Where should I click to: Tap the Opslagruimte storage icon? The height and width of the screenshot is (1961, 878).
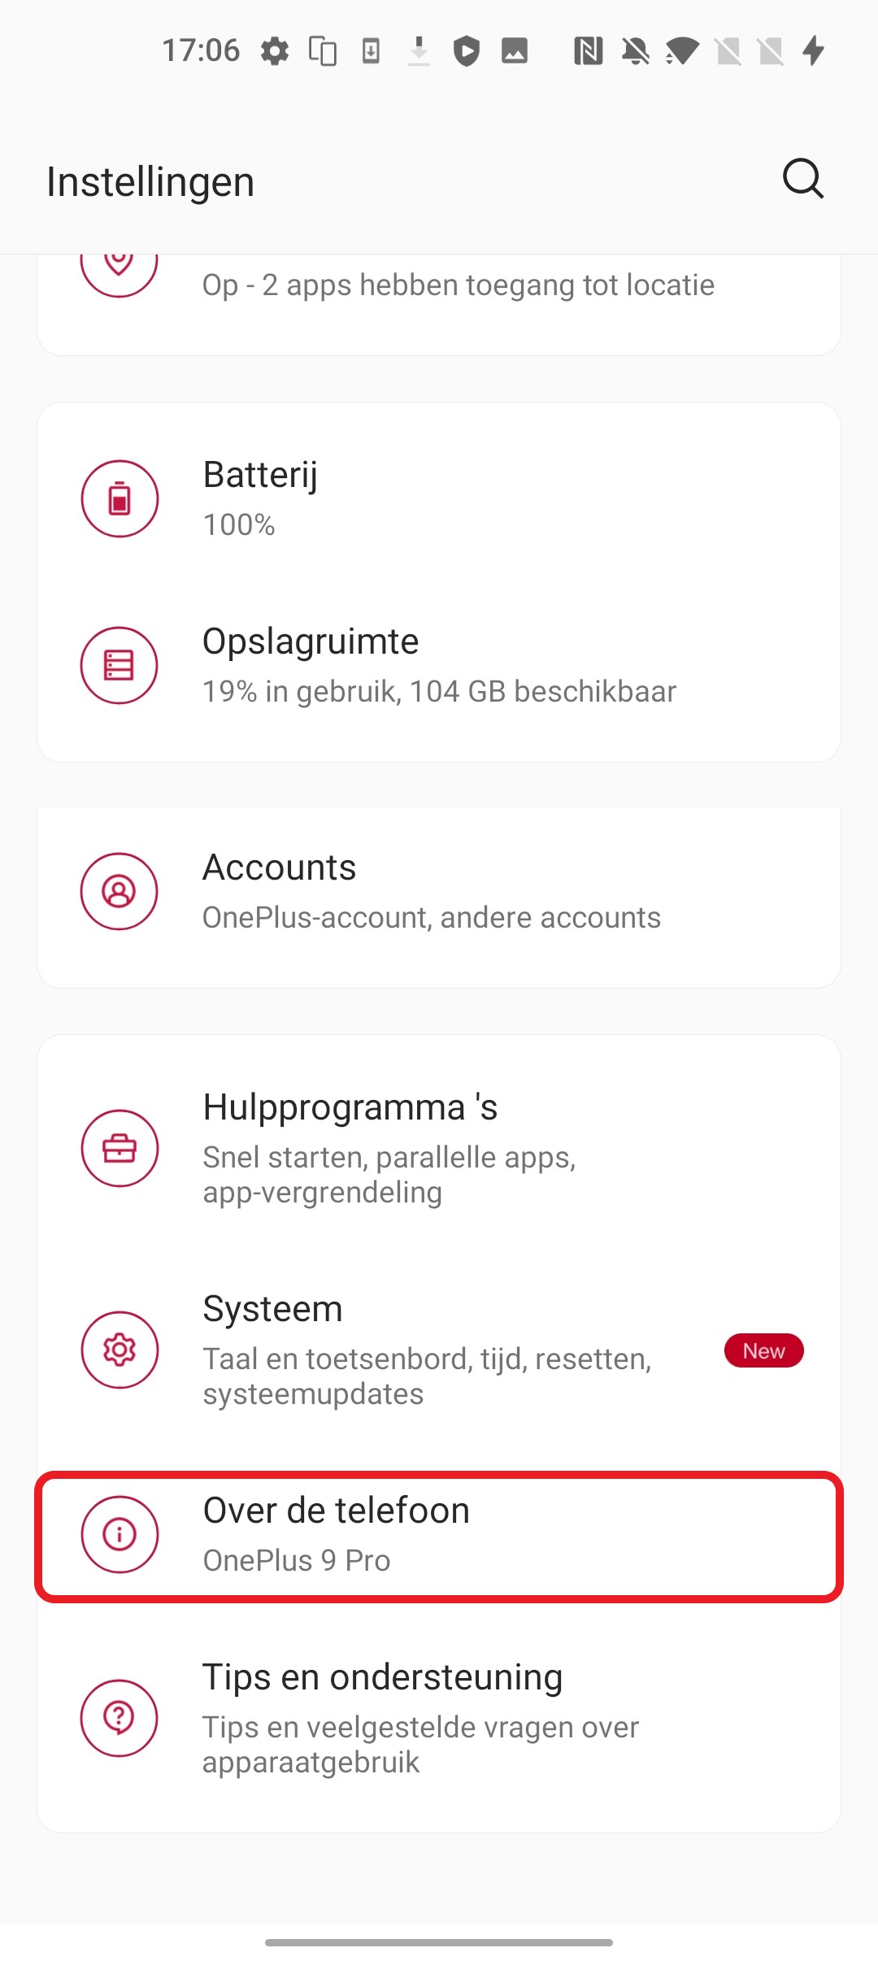(119, 665)
